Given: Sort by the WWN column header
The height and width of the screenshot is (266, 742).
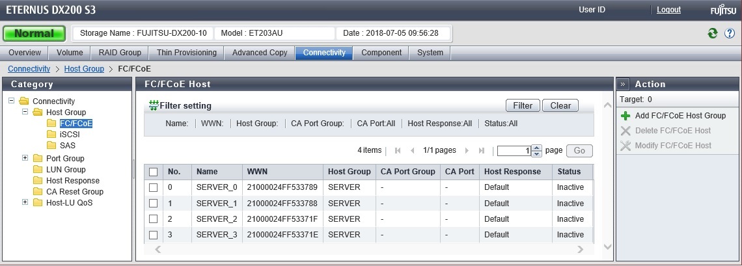Looking at the screenshot, I should (x=282, y=172).
